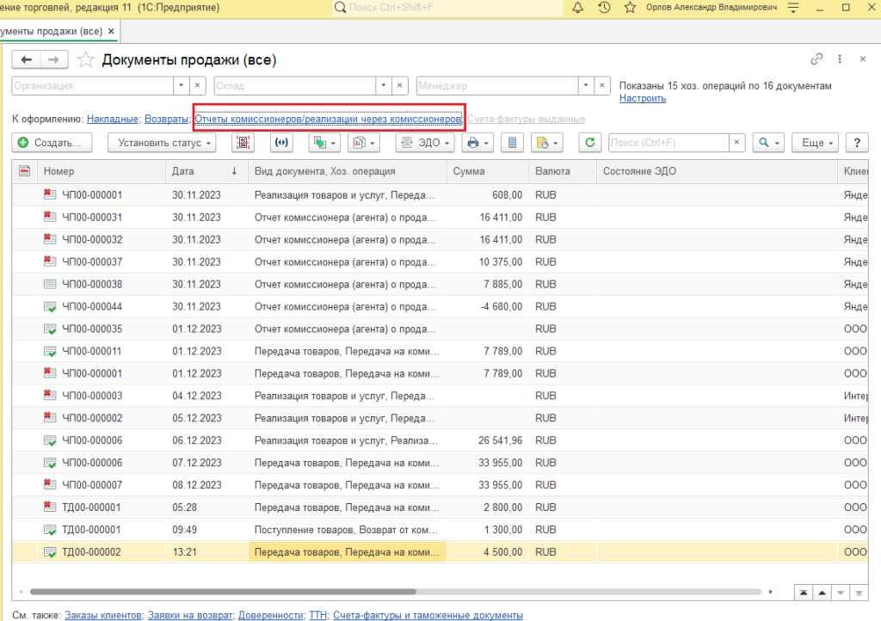Open the history clock icon in title bar
Screen dimensions: 881x621
[x=604, y=8]
